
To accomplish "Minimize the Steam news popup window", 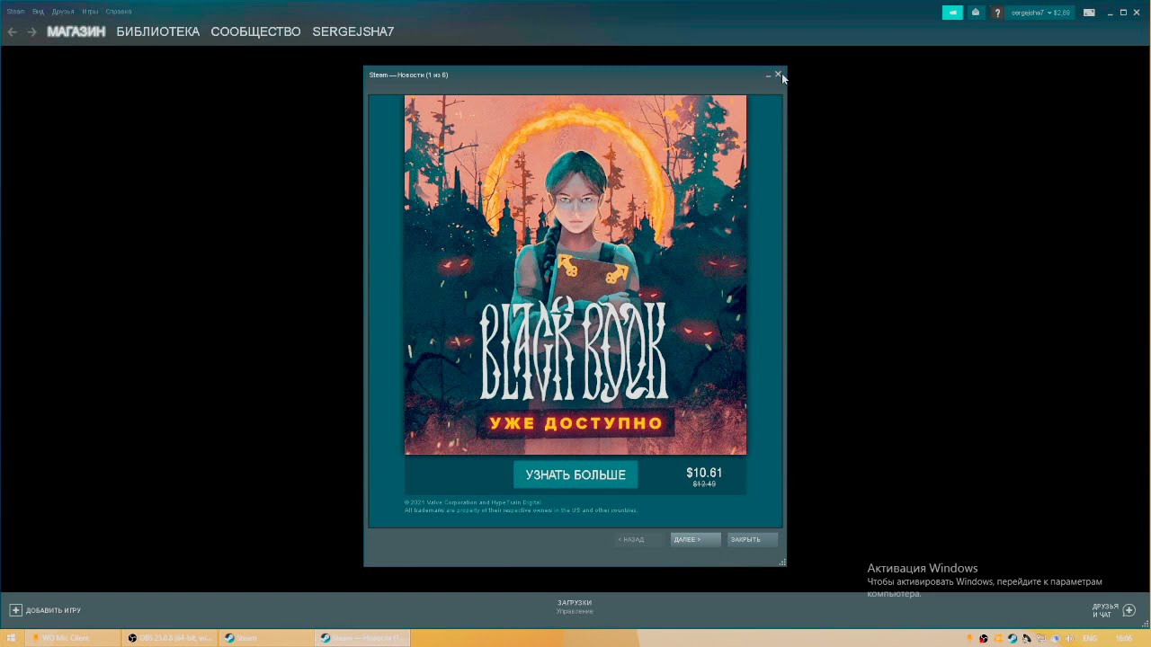I will coord(768,75).
